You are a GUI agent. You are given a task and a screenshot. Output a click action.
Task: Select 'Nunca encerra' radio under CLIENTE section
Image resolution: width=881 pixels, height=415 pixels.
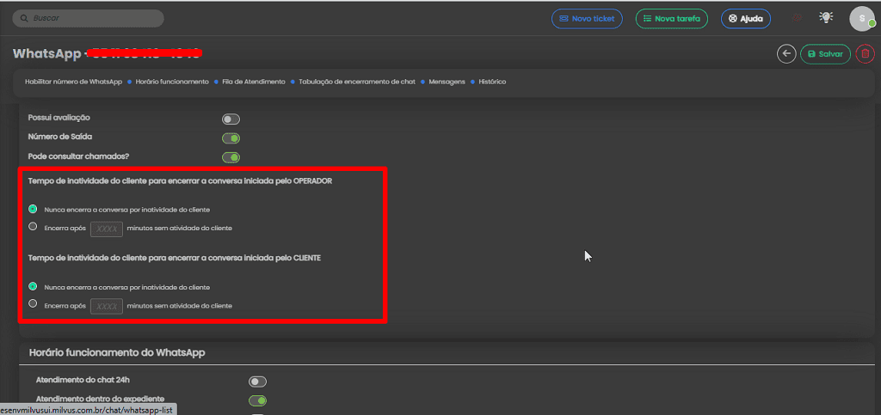pyautogui.click(x=34, y=287)
